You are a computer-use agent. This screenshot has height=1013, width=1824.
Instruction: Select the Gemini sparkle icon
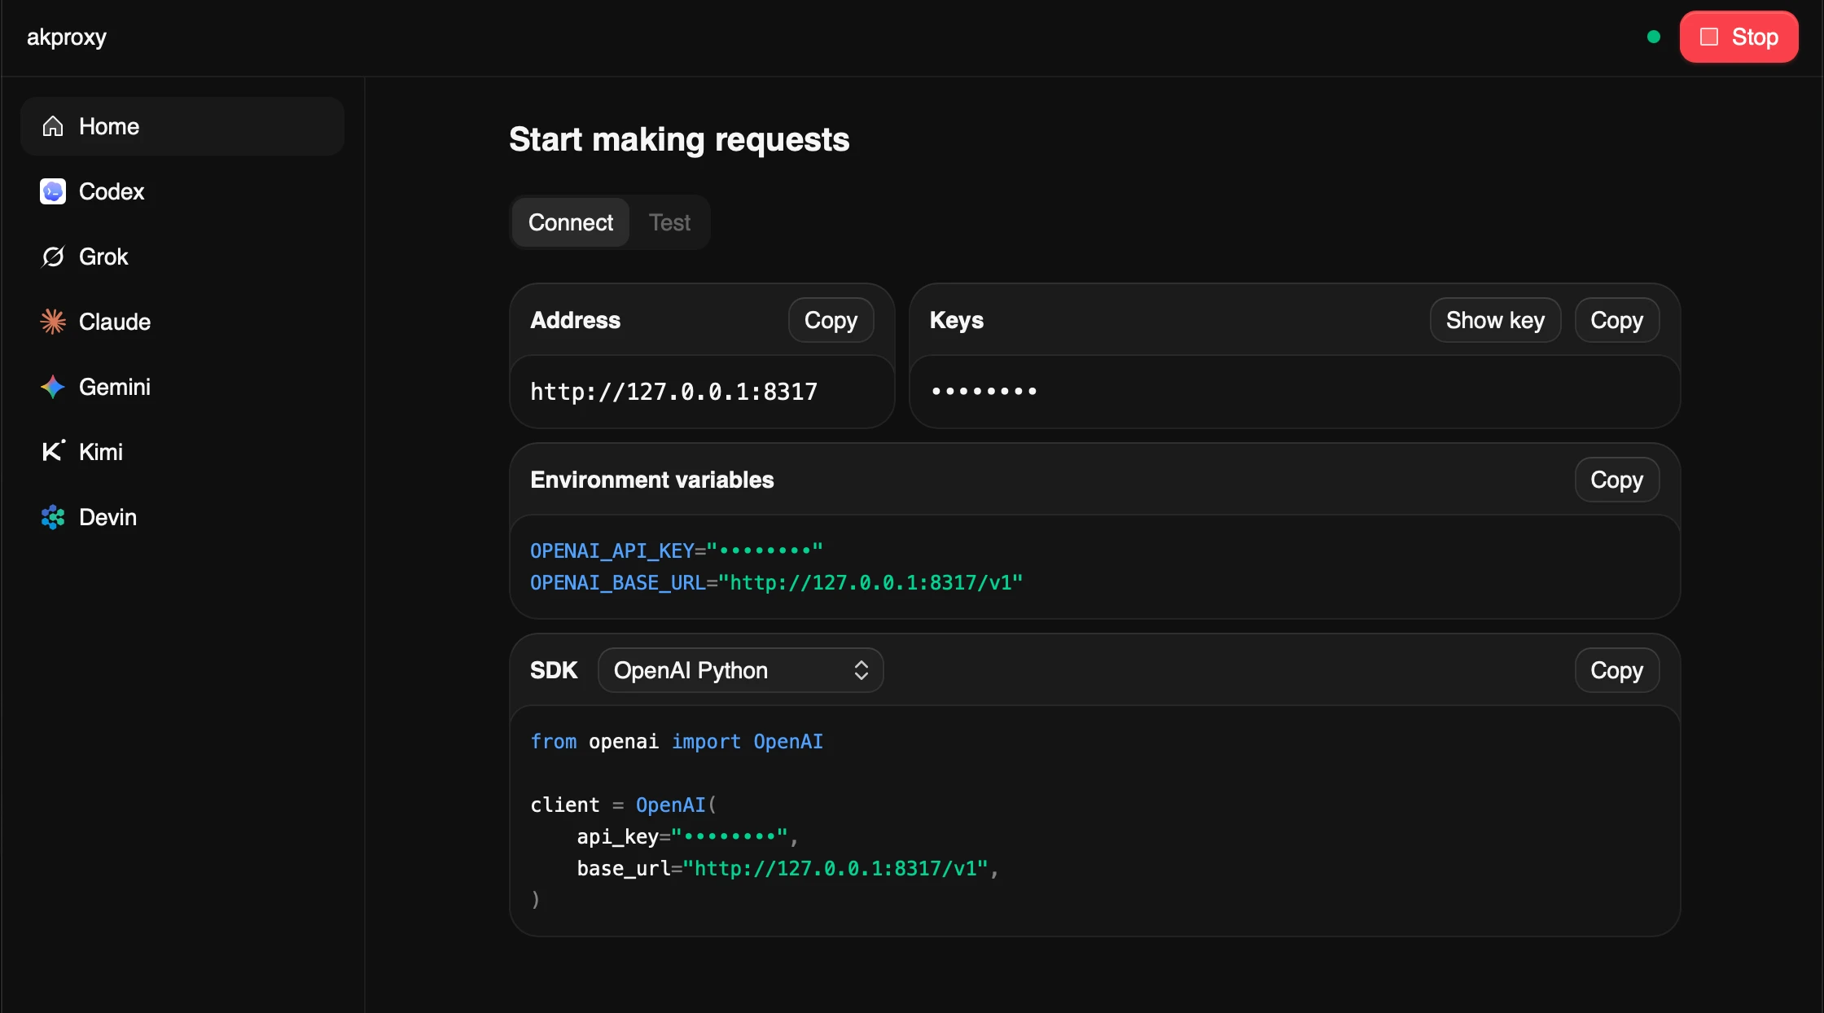[53, 387]
